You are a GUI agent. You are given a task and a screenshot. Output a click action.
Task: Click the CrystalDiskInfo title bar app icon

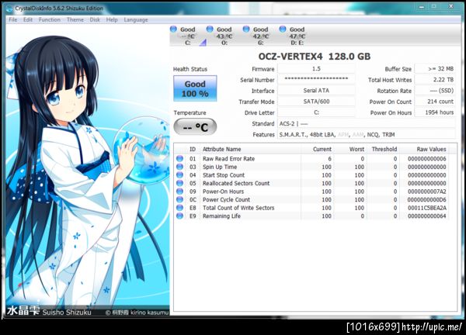[x=9, y=9]
